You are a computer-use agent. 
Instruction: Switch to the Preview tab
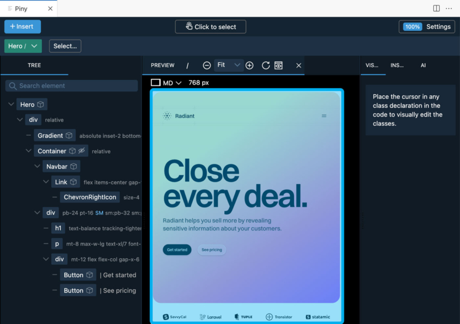coord(162,65)
